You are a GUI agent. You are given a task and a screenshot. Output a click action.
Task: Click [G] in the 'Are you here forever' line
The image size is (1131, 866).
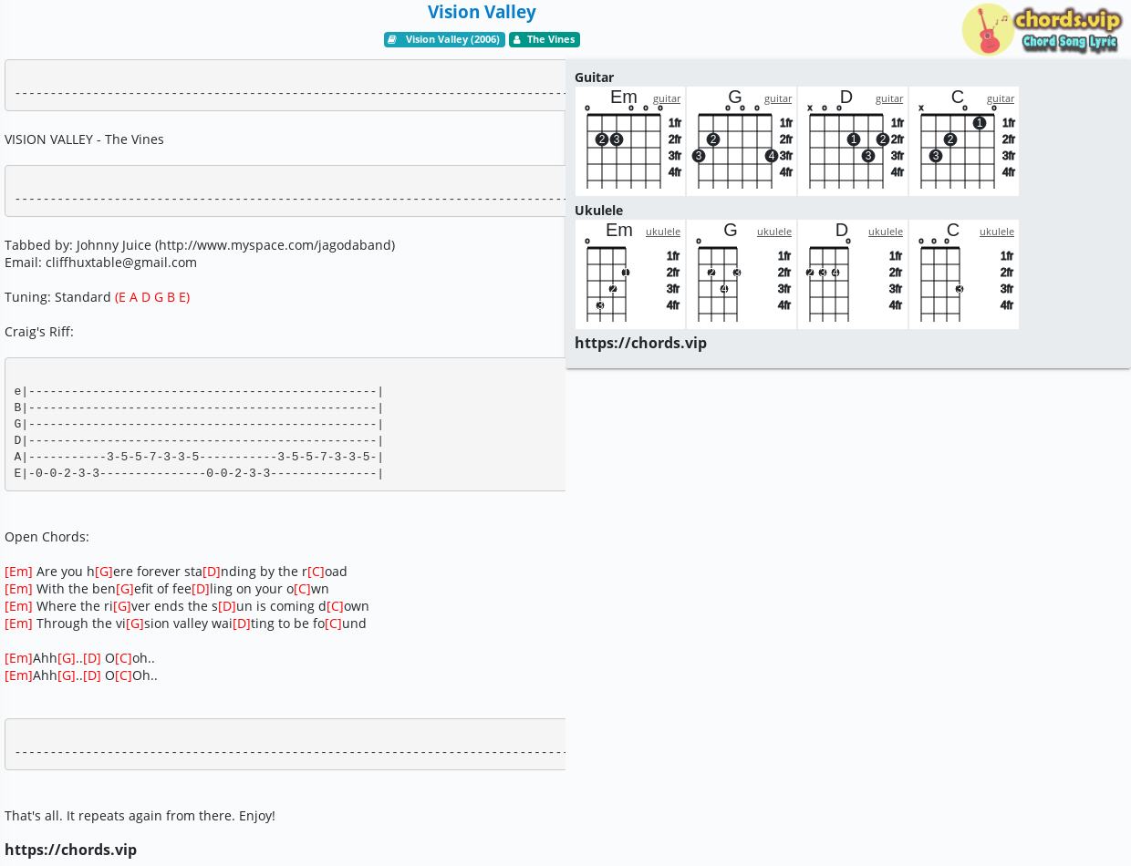click(x=104, y=572)
